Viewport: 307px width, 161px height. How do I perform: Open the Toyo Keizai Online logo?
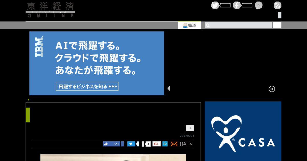(50, 10)
